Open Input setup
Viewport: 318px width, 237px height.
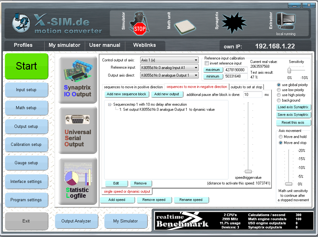tap(26, 90)
